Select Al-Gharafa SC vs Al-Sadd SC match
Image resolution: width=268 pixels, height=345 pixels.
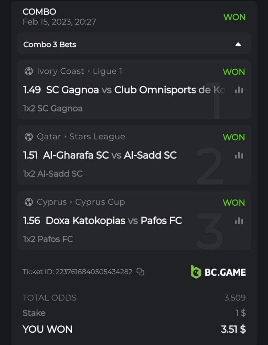tap(110, 155)
